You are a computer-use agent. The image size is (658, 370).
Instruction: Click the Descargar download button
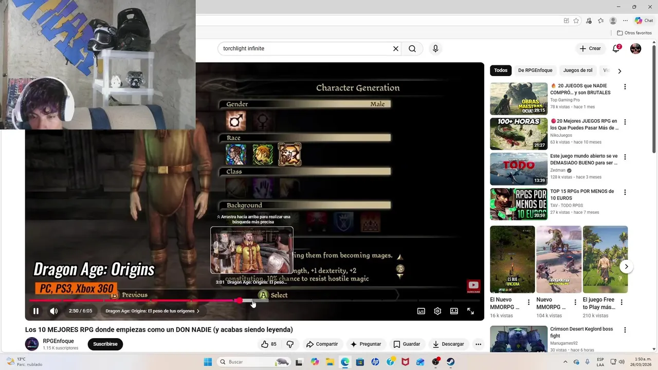tap(448, 344)
